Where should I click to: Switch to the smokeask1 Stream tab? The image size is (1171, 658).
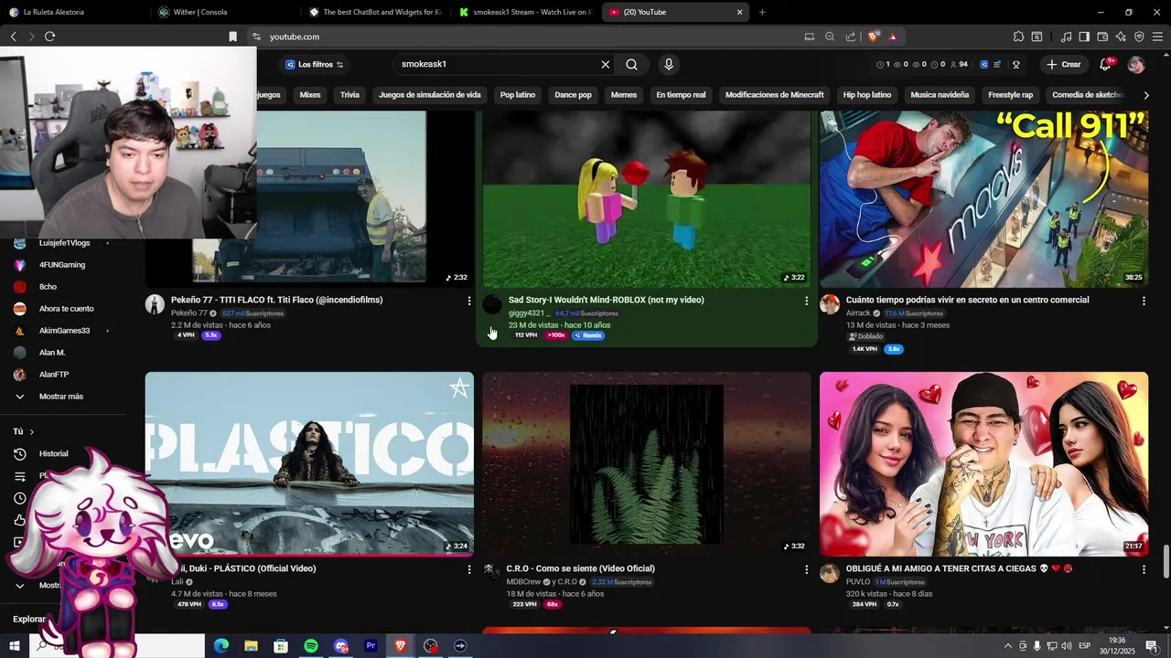[x=526, y=12]
